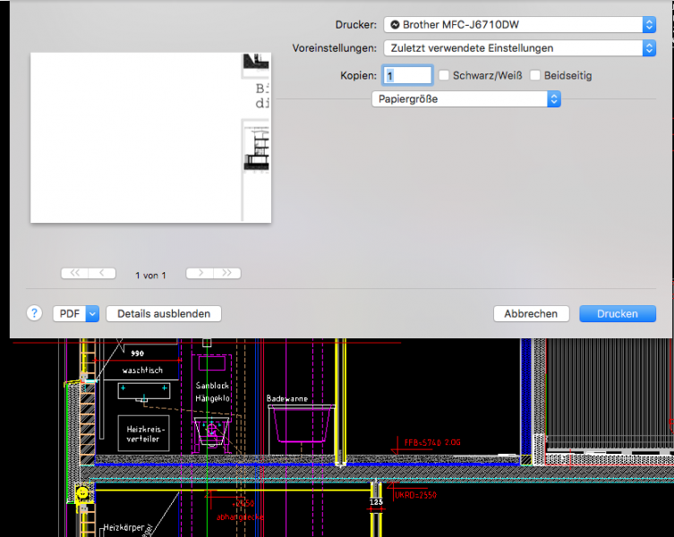Open the Papiergröße options dropdown
This screenshot has height=537, width=674.
[465, 99]
